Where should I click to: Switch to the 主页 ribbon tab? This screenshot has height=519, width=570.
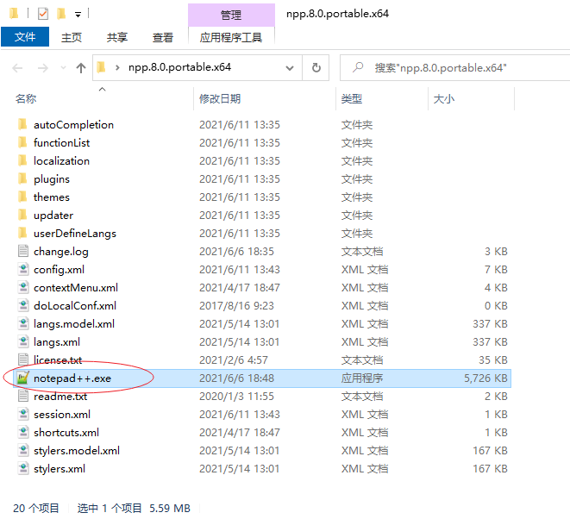[72, 37]
